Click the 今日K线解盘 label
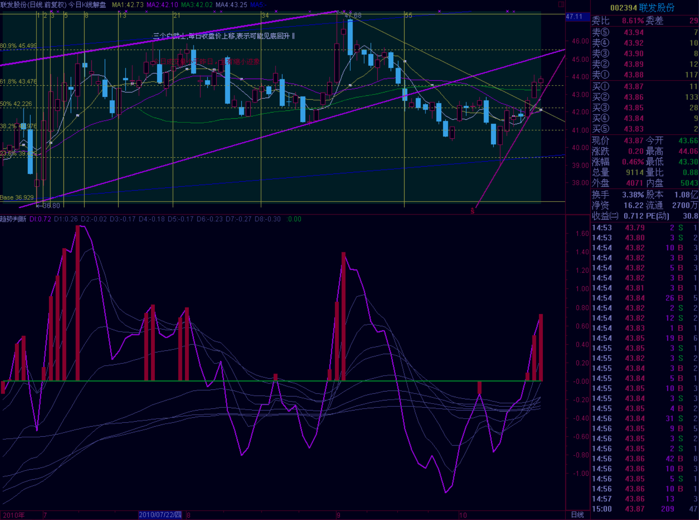This screenshot has height=520, width=699. (x=87, y=5)
